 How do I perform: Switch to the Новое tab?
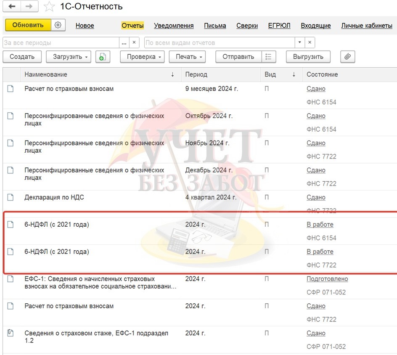pos(85,26)
